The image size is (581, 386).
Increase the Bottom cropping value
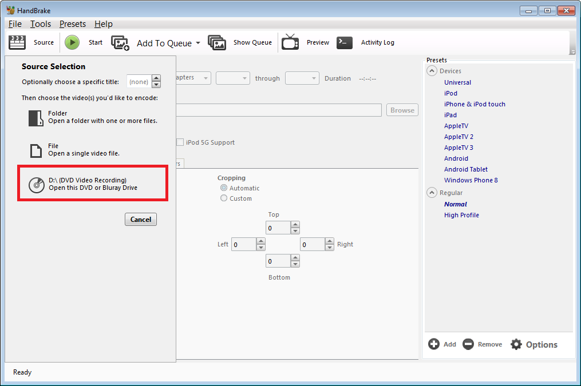click(x=295, y=257)
